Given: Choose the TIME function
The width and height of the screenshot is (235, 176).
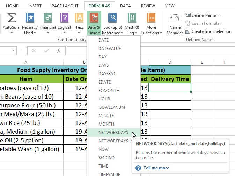Looking at the screenshot, I should tap(109, 166).
